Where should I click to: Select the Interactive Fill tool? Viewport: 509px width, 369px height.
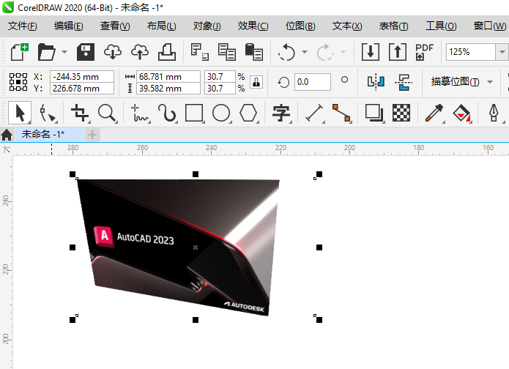coord(461,113)
